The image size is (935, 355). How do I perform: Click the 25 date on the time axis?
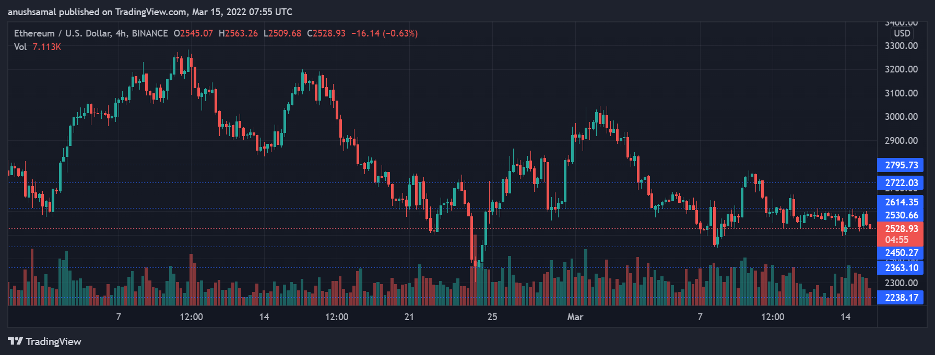click(x=492, y=317)
